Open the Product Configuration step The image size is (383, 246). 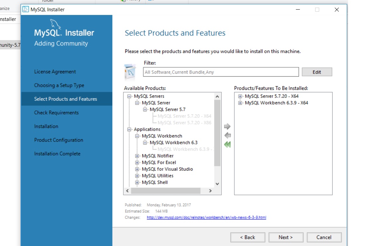point(59,140)
